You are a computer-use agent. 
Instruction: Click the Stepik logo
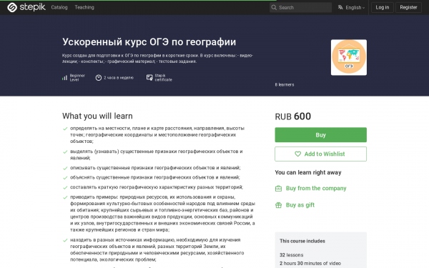(x=26, y=7)
